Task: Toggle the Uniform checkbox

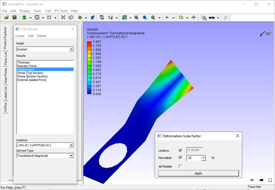Action: click(x=180, y=150)
